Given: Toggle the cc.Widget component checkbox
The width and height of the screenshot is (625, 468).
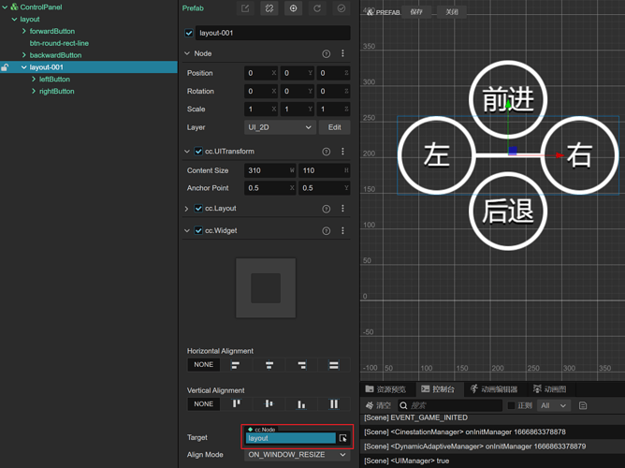Looking at the screenshot, I should tap(198, 231).
